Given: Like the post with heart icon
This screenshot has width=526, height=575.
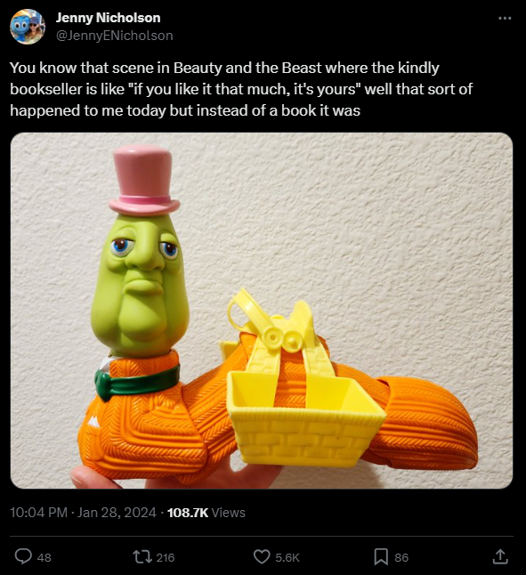Looking at the screenshot, I should click(x=262, y=557).
